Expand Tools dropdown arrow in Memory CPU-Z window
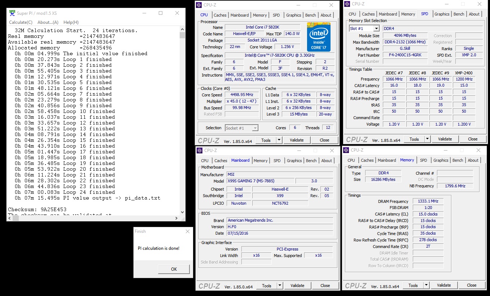490x296 pixels. (426, 285)
